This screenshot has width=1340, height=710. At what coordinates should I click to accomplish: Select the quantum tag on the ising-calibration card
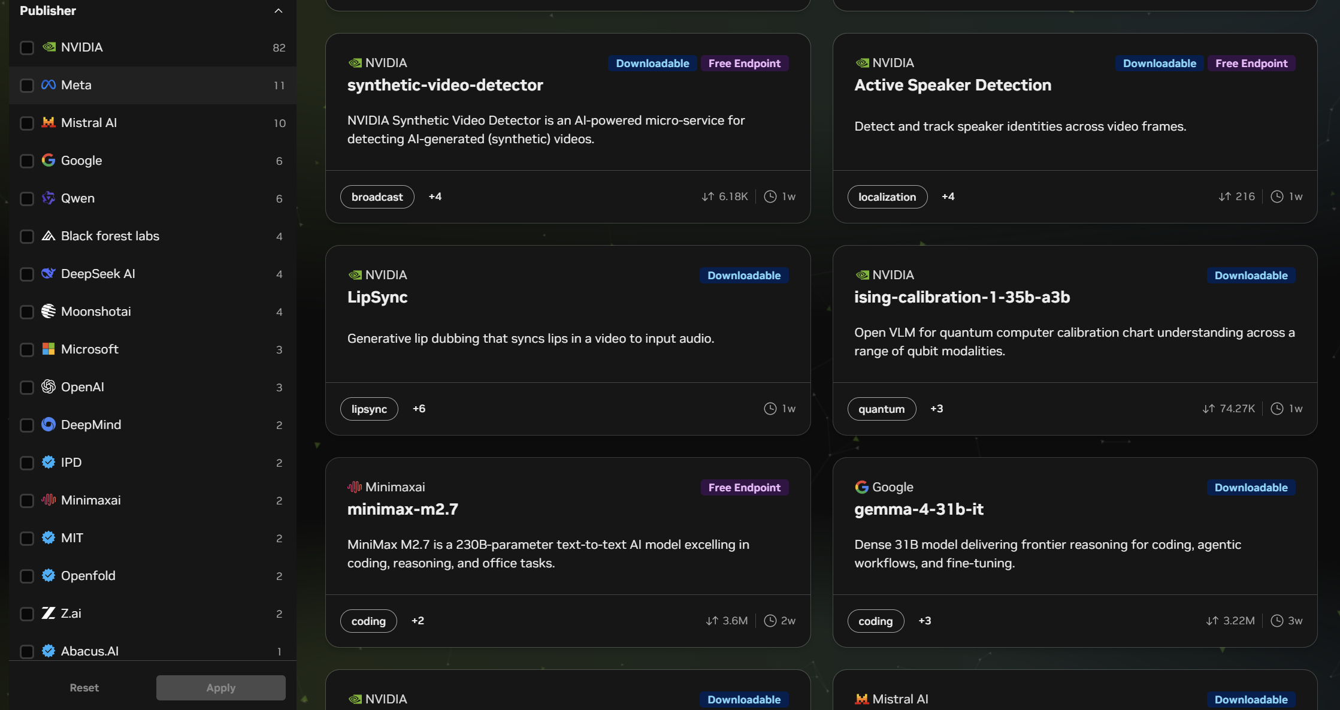click(x=881, y=408)
